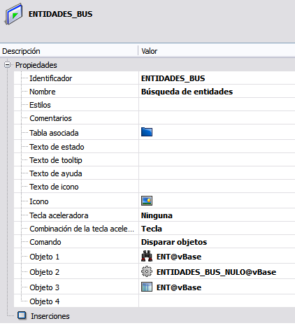The width and height of the screenshot is (295, 328).
Task: Select the Icono property label
Action: pyautogui.click(x=39, y=201)
